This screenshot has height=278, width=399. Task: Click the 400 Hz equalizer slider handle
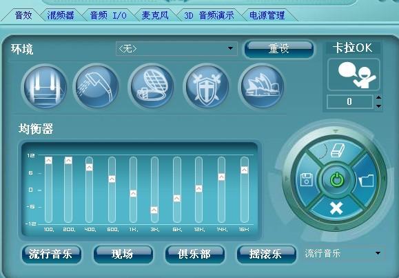[89, 168]
